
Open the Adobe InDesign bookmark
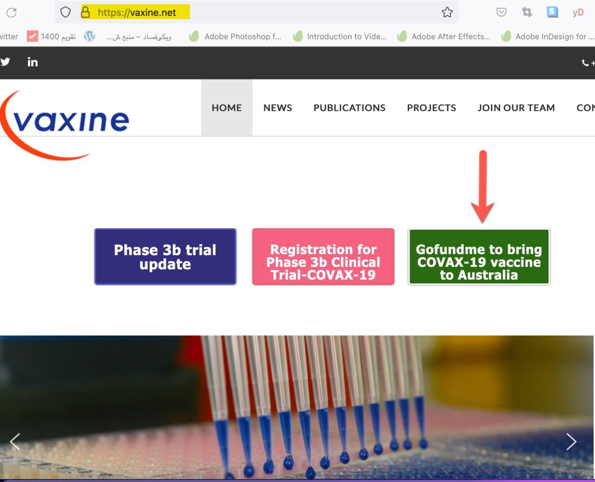pyautogui.click(x=548, y=36)
